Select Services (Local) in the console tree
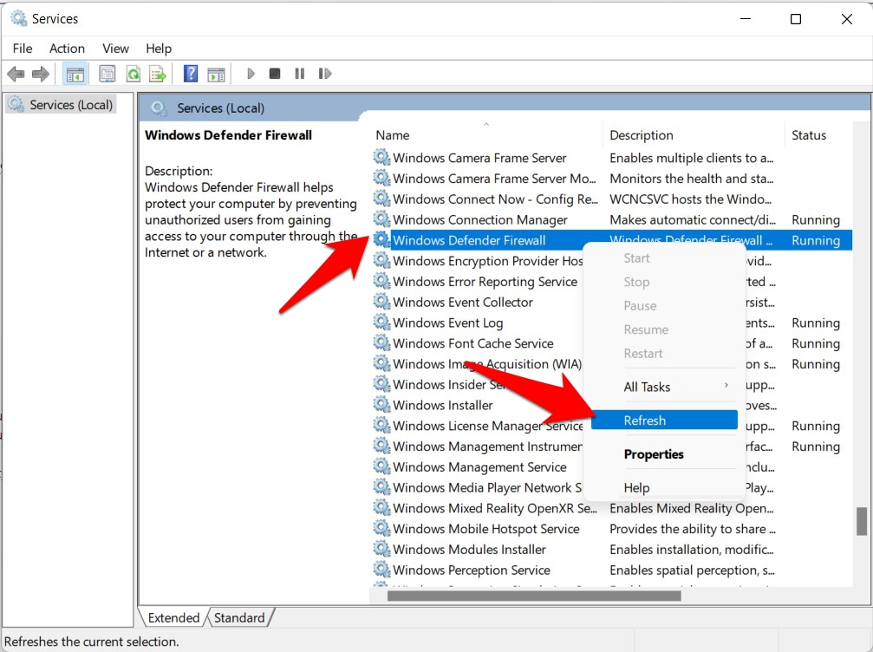873x652 pixels. point(71,105)
